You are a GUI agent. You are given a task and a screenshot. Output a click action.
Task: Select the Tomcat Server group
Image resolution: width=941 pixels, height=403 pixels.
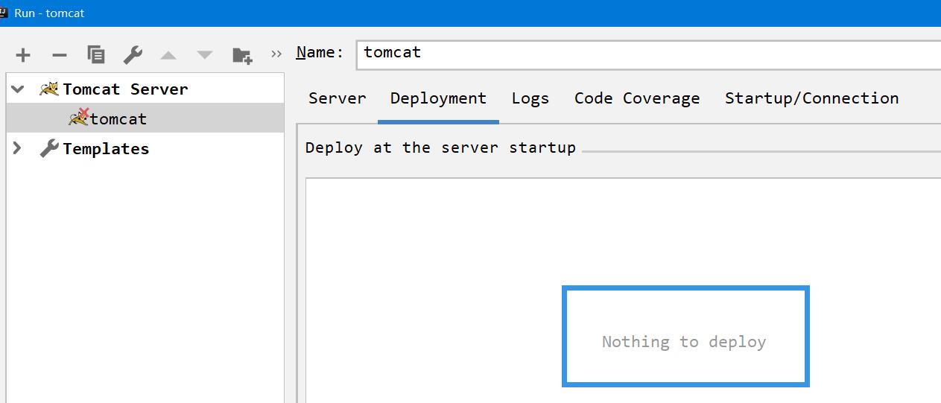tap(124, 89)
